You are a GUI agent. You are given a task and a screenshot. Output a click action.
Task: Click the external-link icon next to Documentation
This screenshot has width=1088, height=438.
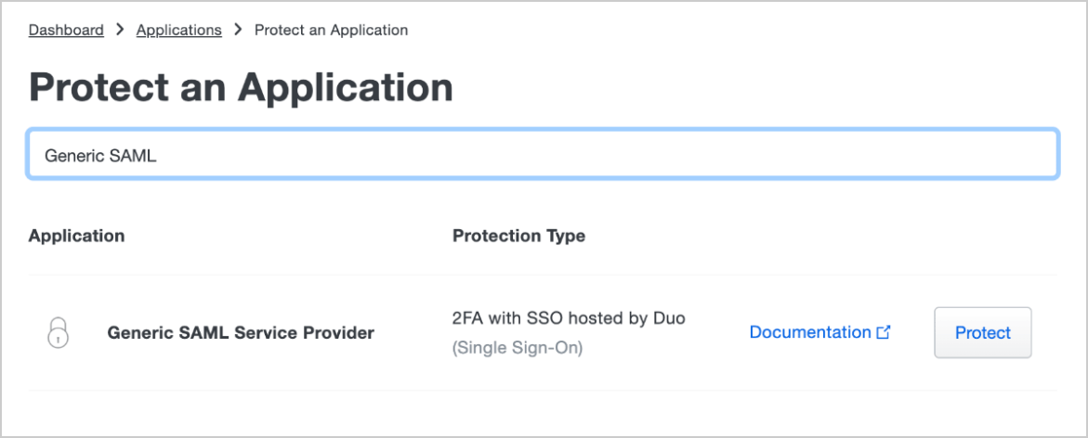click(x=884, y=332)
